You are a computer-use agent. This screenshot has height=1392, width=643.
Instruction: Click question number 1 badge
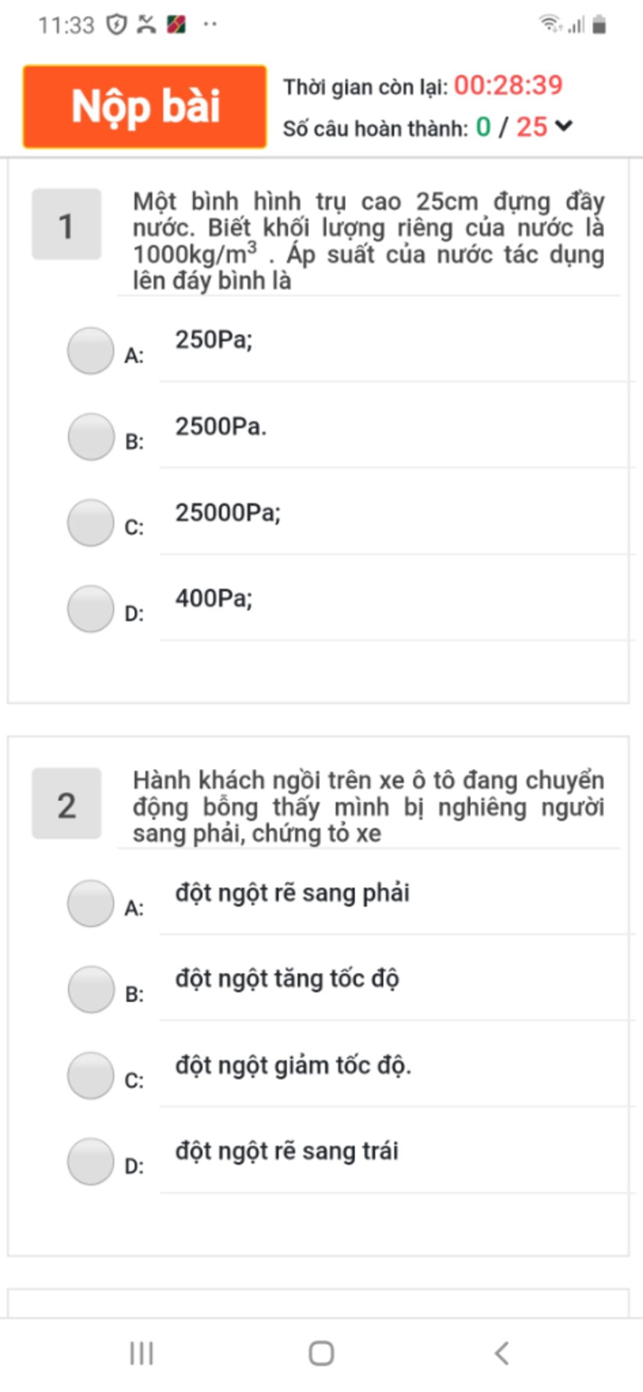67,224
